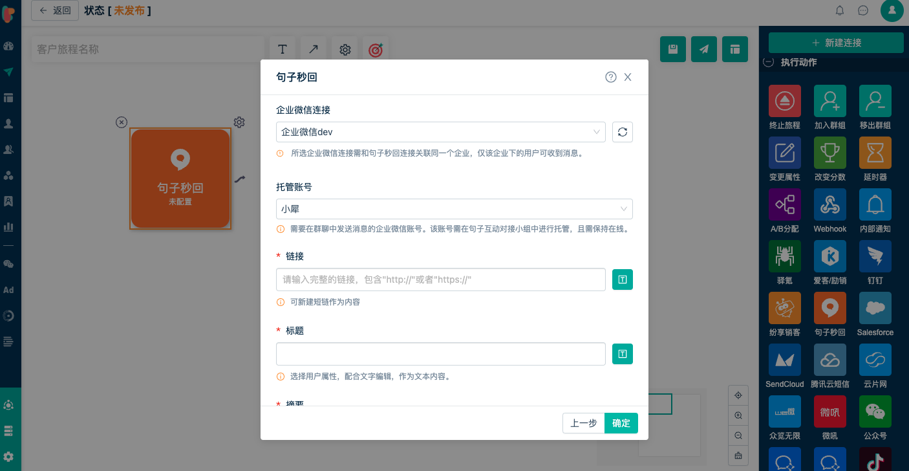The image size is (909, 471).
Task: Zoom out on the canvas
Action: pos(738,435)
